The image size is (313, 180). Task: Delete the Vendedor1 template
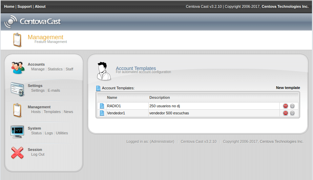(x=286, y=113)
